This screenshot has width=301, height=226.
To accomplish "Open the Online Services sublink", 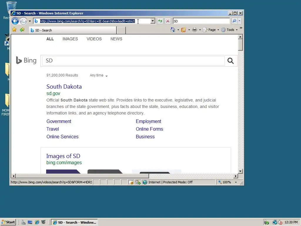I will pos(62,137).
